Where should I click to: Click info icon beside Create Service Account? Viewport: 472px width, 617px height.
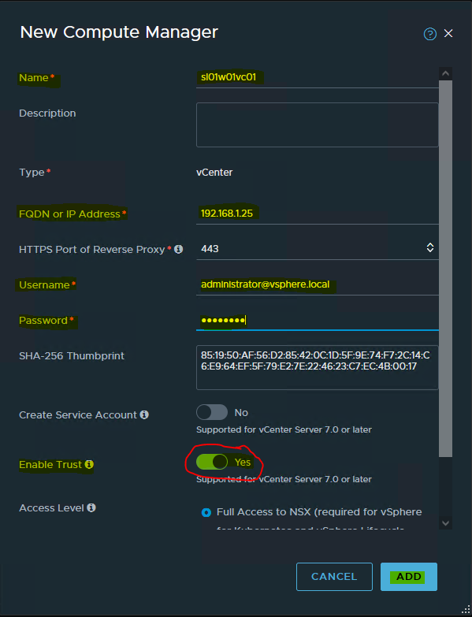coord(144,414)
